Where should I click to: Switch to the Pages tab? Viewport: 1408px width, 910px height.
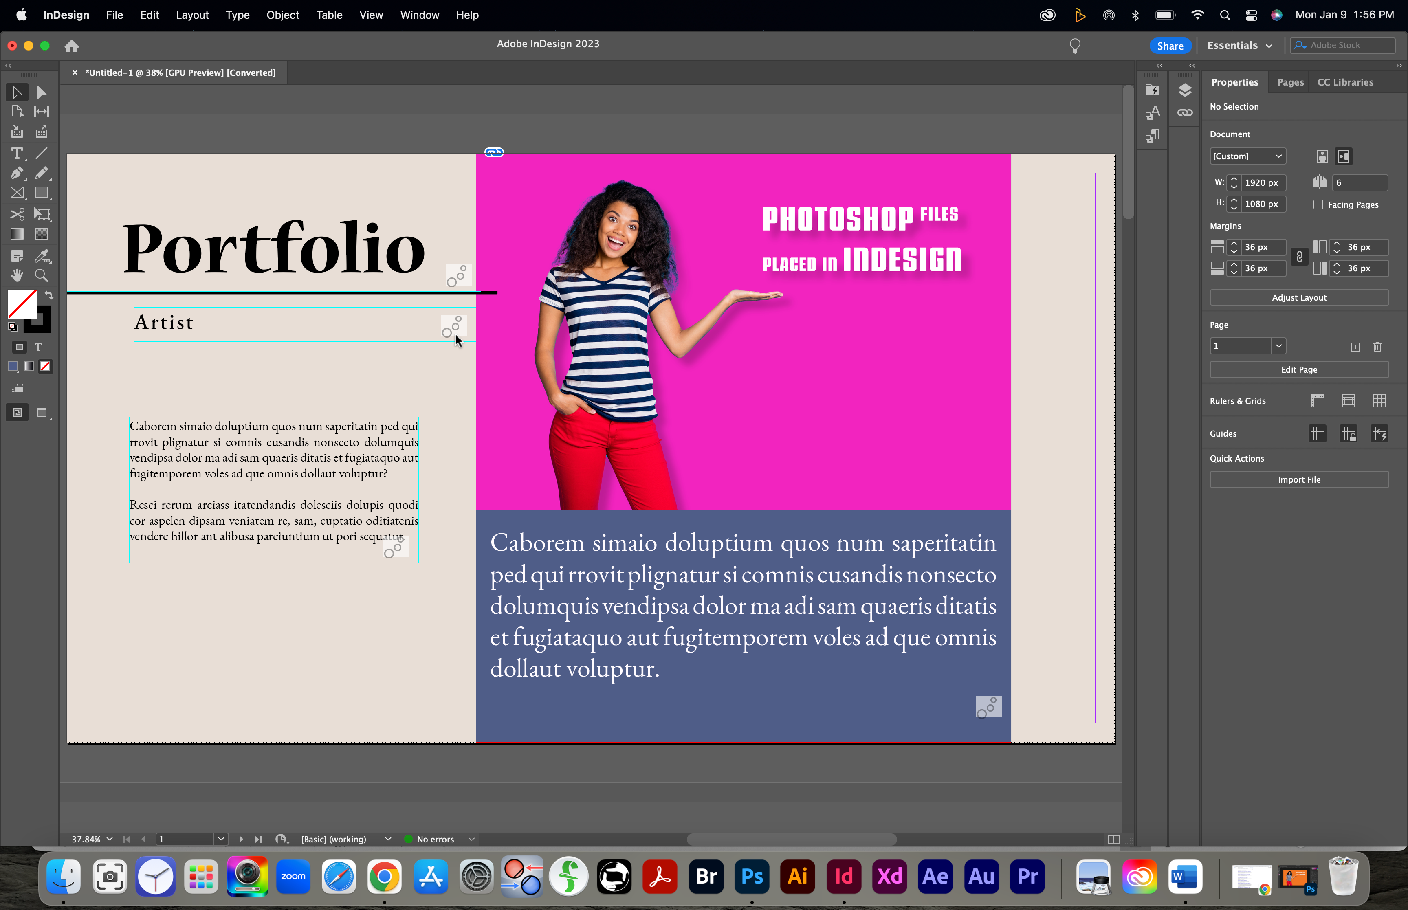[x=1290, y=82]
